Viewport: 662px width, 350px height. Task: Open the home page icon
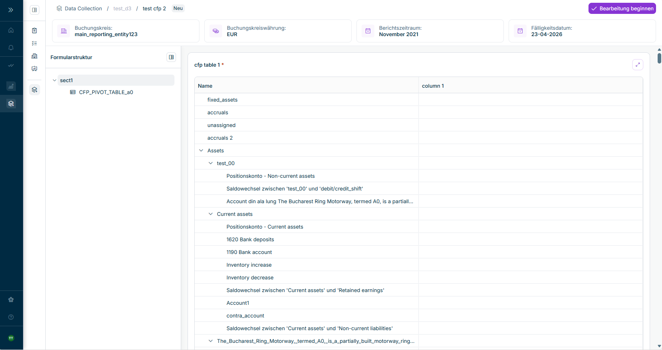(x=11, y=30)
